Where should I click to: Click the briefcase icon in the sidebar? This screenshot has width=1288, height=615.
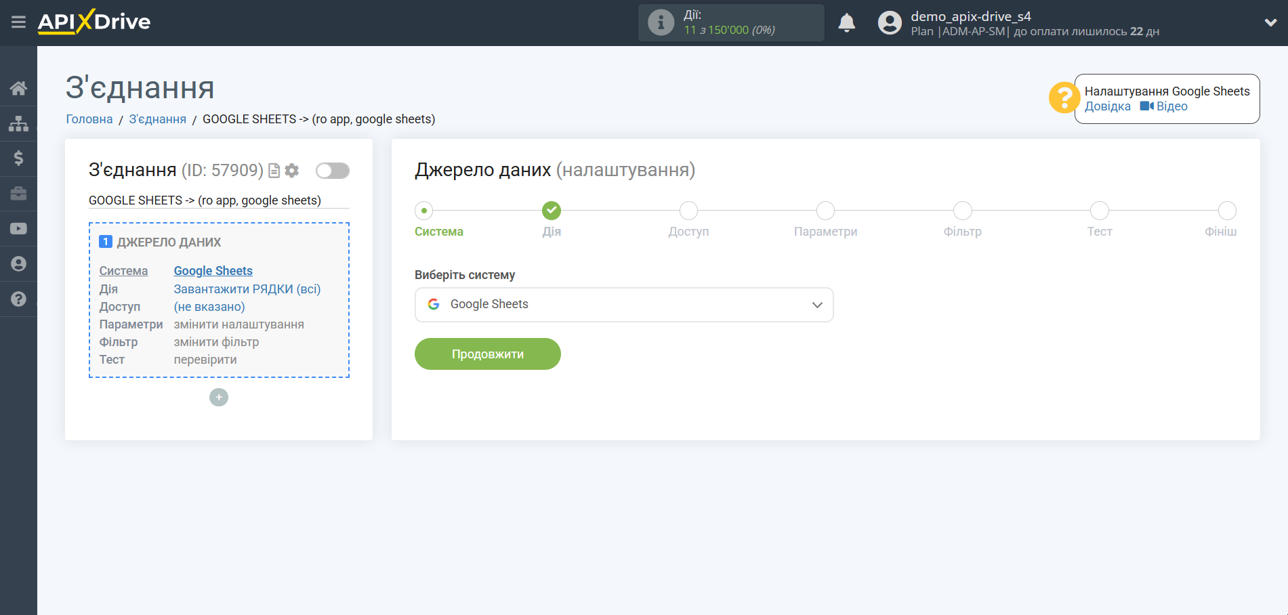click(18, 193)
